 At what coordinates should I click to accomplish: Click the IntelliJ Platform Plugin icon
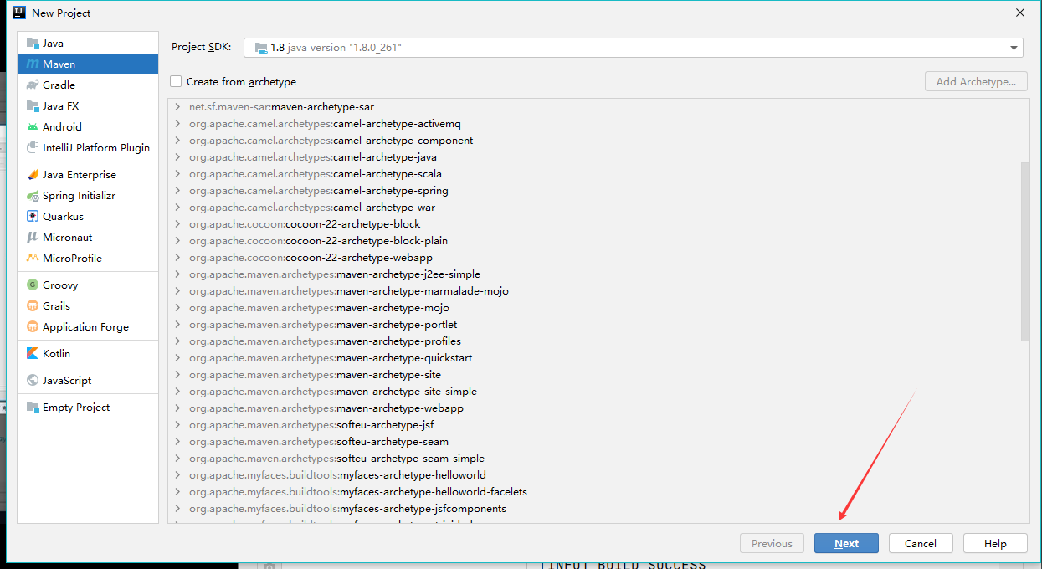(x=33, y=147)
